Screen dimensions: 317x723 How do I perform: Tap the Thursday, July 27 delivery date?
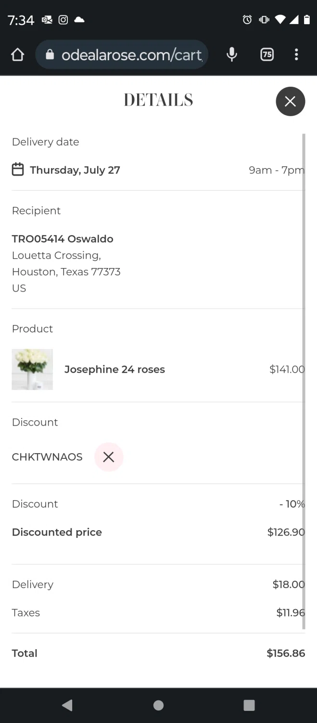75,170
